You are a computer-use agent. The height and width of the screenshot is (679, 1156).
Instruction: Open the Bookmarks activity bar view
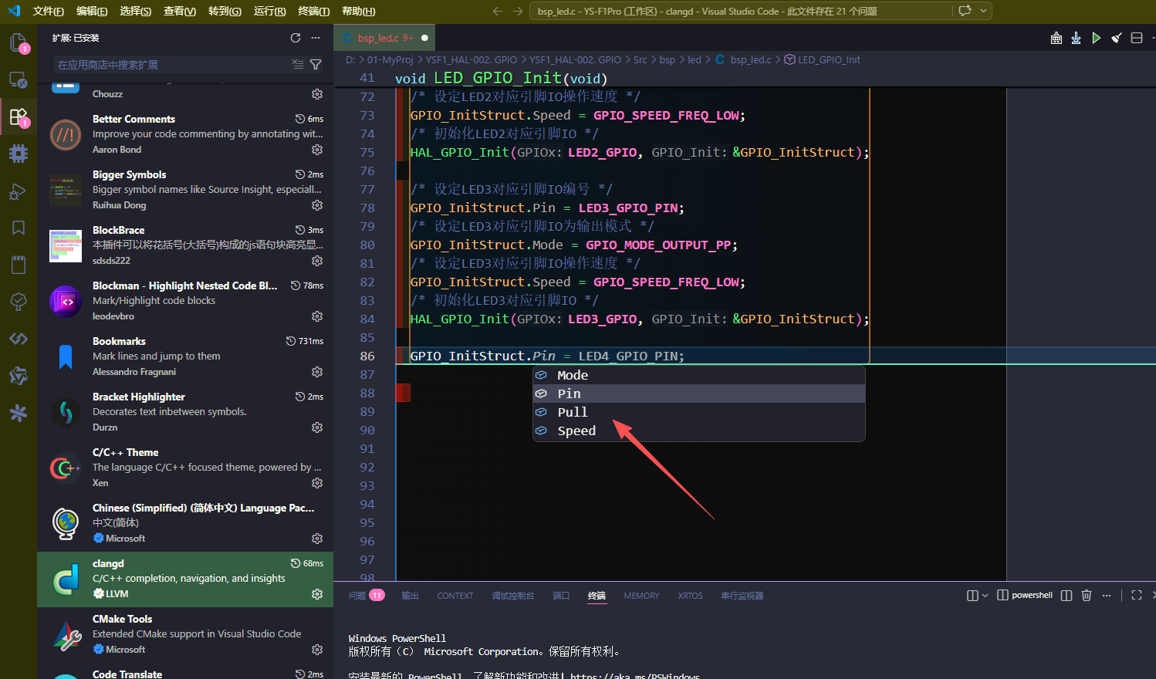point(18,228)
